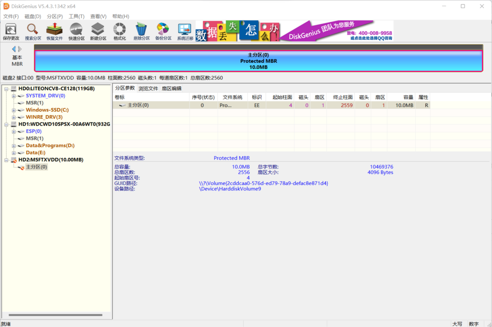Click the GUID path \\?\Volume{2cddcaa0... text
The width and height of the screenshot is (492, 327).
pyautogui.click(x=264, y=183)
